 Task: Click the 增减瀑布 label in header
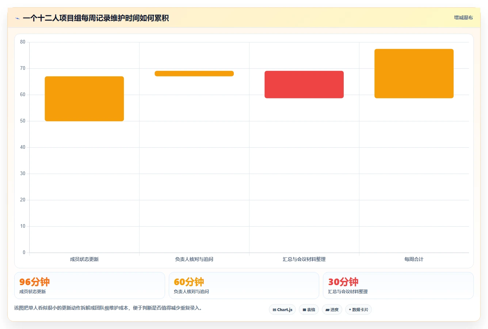coord(463,18)
